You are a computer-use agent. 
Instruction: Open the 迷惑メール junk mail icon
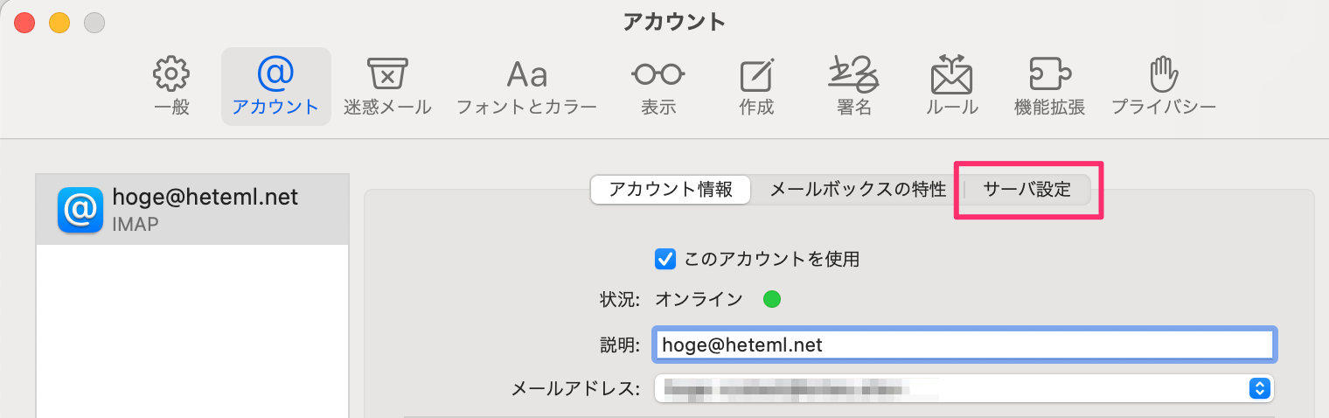387,87
